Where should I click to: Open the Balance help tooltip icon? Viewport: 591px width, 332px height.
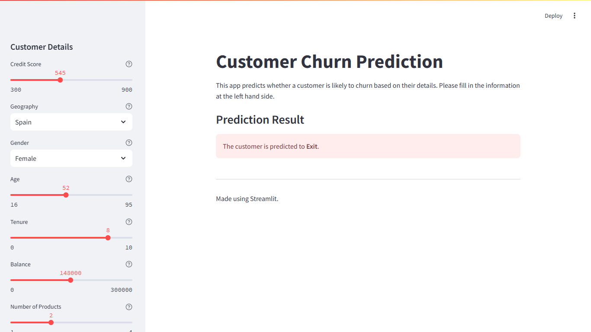tap(129, 264)
